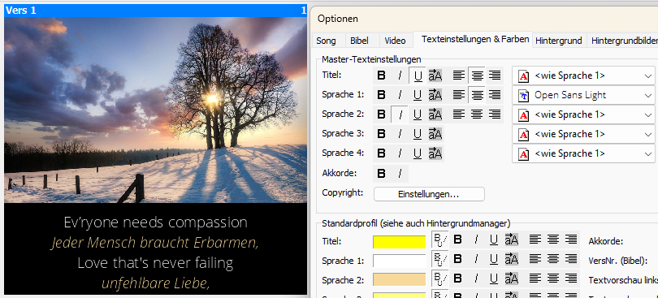Viewport: 658px width, 298px height.
Task: Toggle italic for Akkorde
Action: click(x=400, y=173)
